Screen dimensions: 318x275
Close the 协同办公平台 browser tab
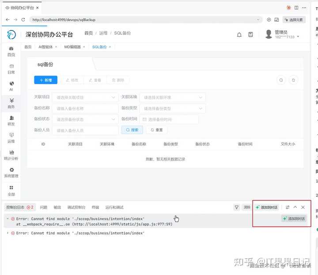pos(37,8)
